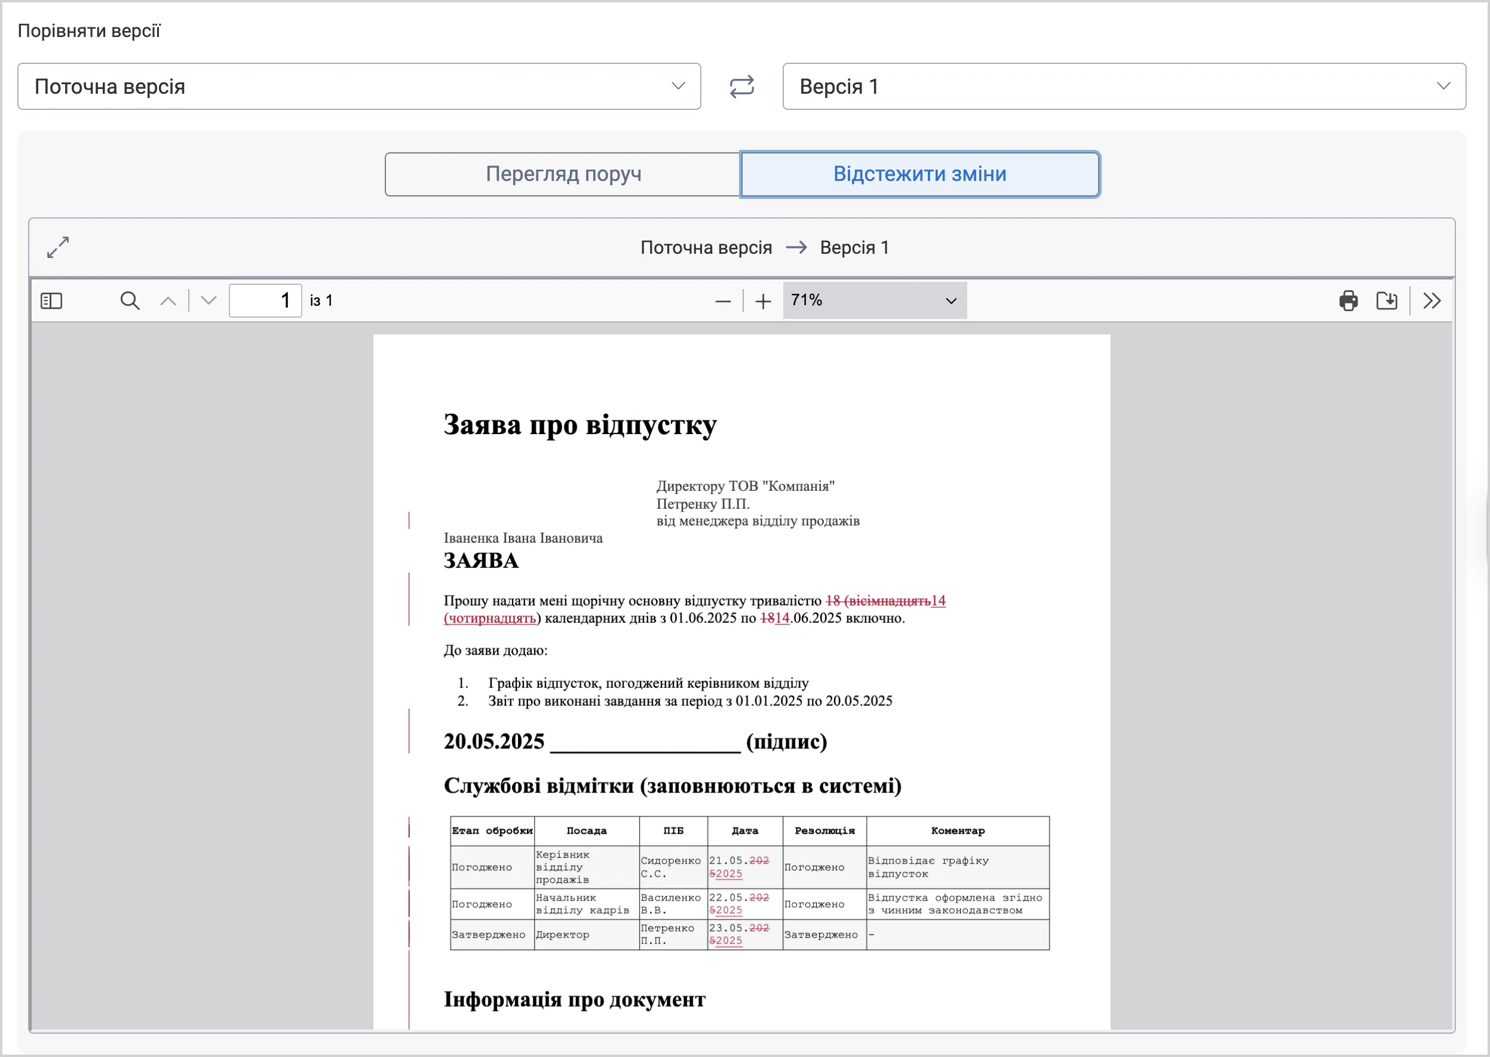The width and height of the screenshot is (1490, 1057).
Task: Click the 'Затверджено' stage cell in the first column
Action: [492, 935]
